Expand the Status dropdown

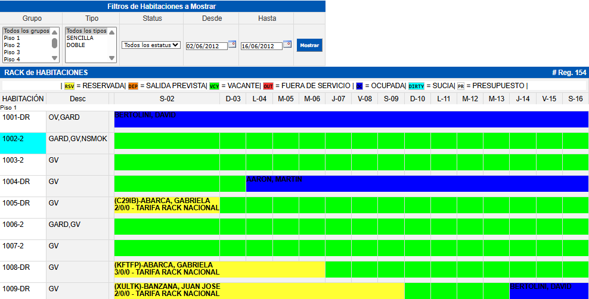pos(151,45)
